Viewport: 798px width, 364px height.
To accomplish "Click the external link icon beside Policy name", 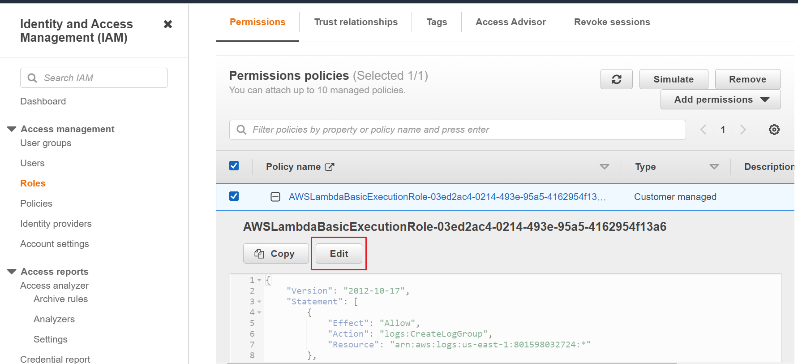I will [x=330, y=167].
